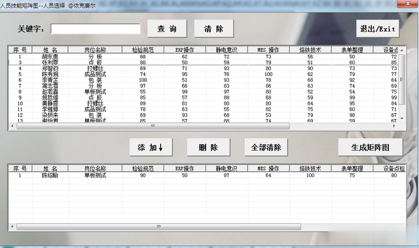
Task: Click the 删除 delete button
Action: (208, 147)
